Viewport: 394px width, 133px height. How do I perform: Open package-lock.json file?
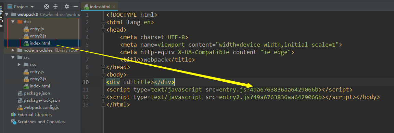pyautogui.click(x=42, y=101)
